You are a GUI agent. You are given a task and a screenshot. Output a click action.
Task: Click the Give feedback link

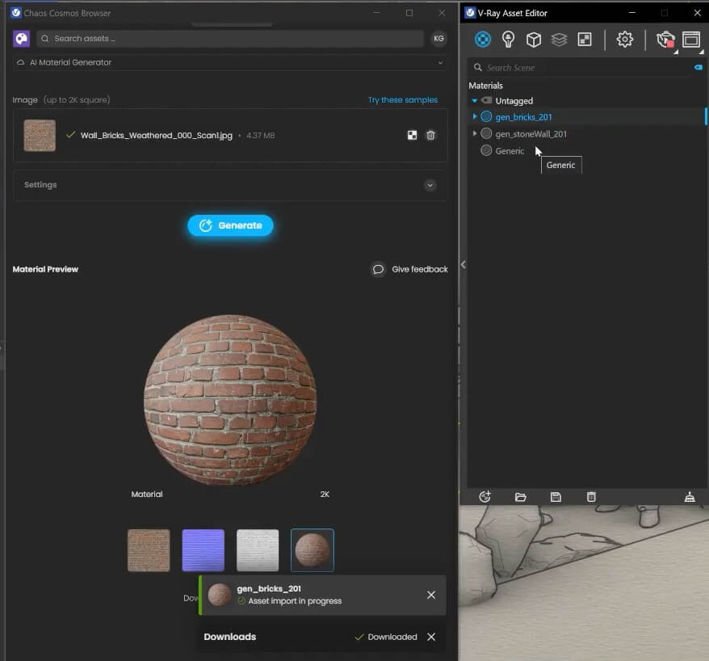420,269
